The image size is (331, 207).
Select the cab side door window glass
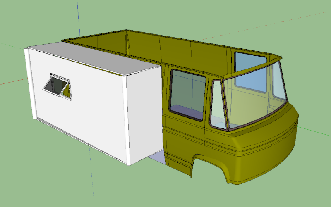[x=187, y=95]
